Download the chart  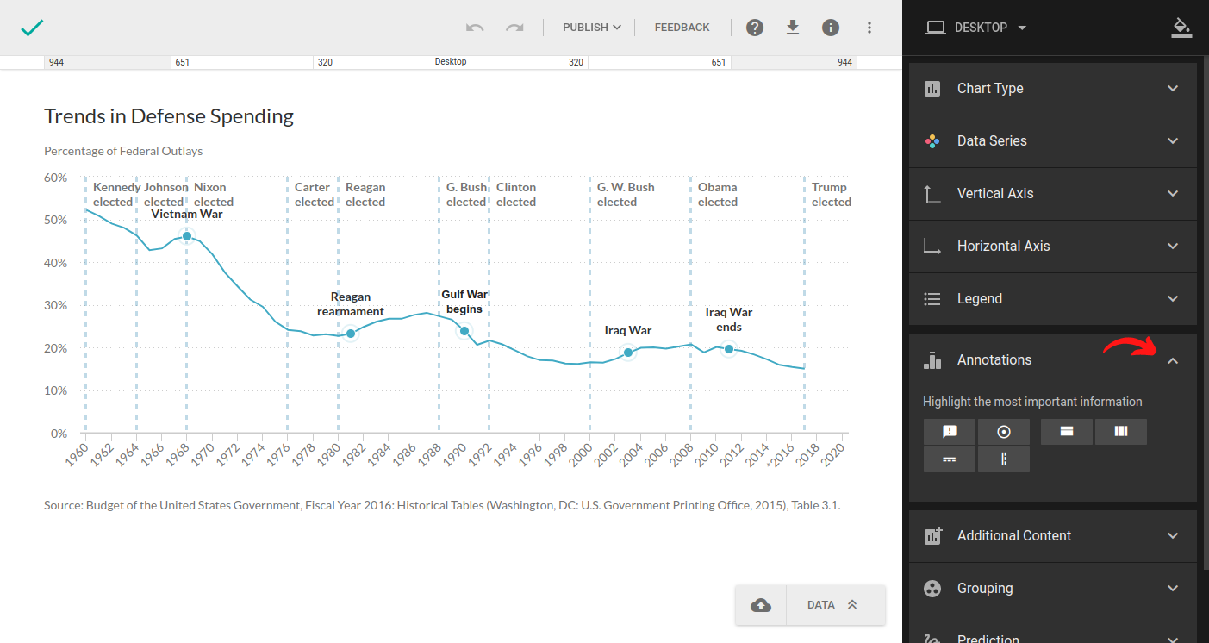[x=793, y=28]
